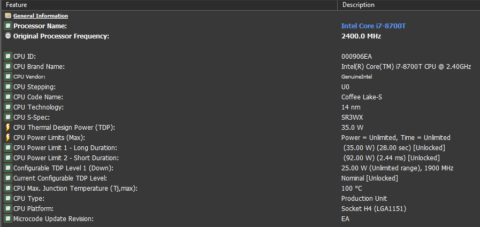480x227 pixels.
Task: Click the chip icon beside Processor Name
Action: 7,26
